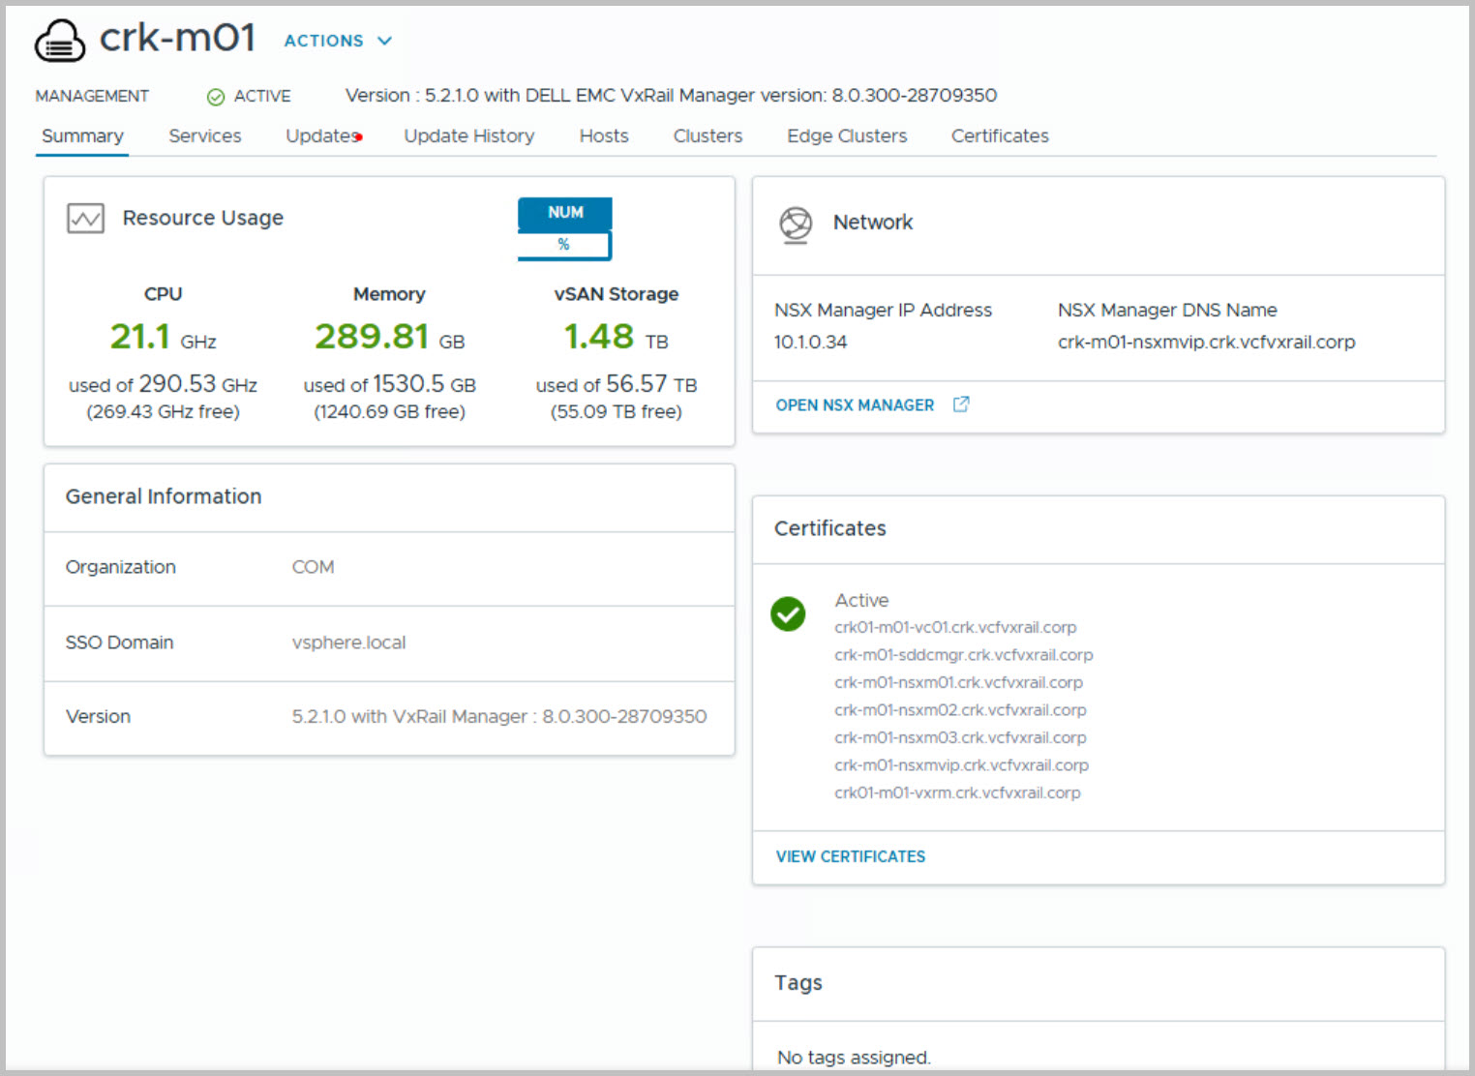Select the Certificates tab in navigation
1475x1076 pixels.
(1000, 136)
